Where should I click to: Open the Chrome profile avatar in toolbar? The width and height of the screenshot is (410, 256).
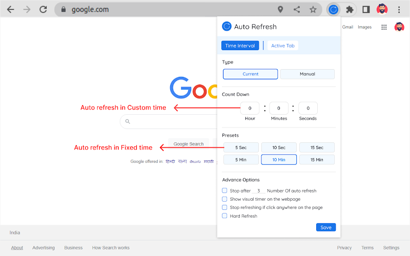pyautogui.click(x=382, y=9)
